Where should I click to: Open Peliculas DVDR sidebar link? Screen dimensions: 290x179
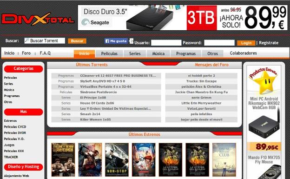(x=15, y=133)
